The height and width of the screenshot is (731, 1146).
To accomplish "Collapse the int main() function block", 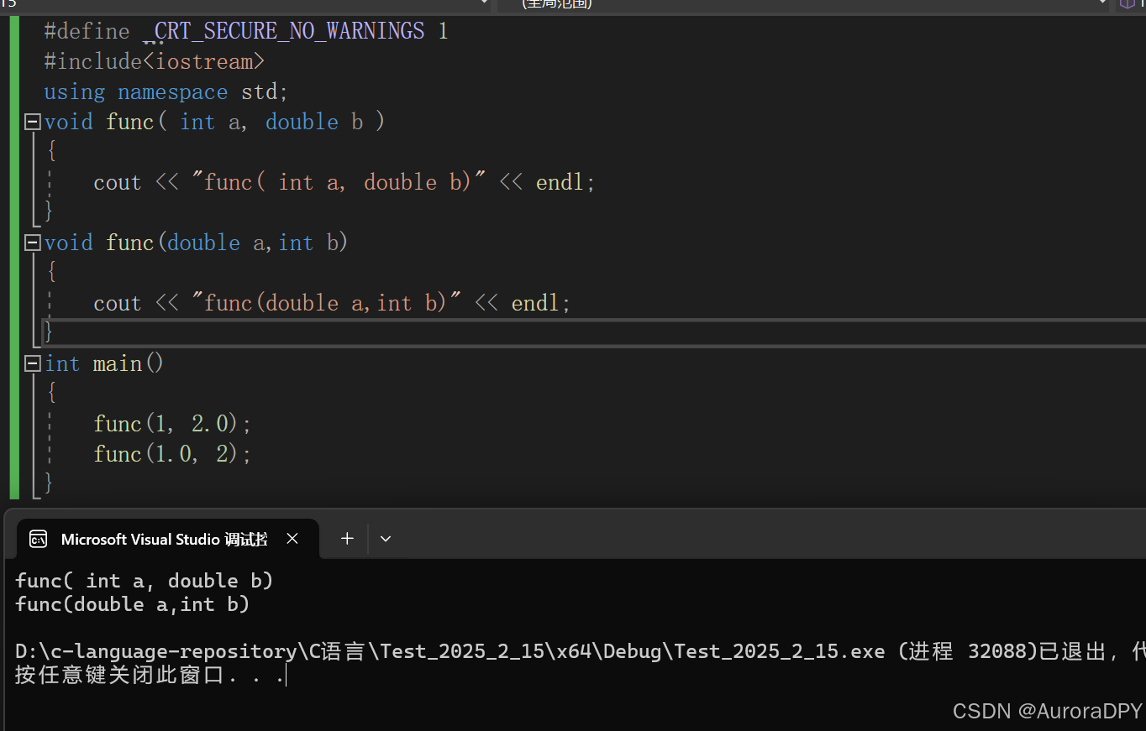I will click(x=33, y=364).
